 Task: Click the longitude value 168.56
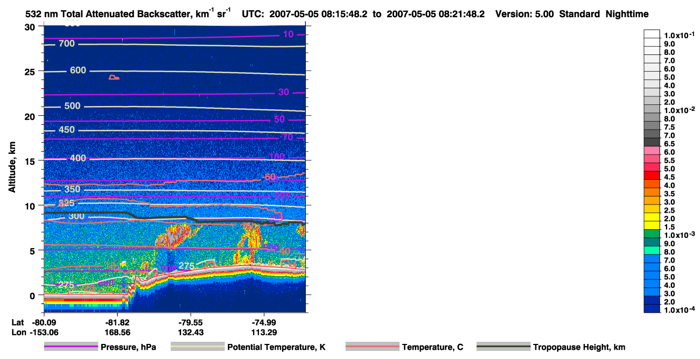[x=117, y=332]
